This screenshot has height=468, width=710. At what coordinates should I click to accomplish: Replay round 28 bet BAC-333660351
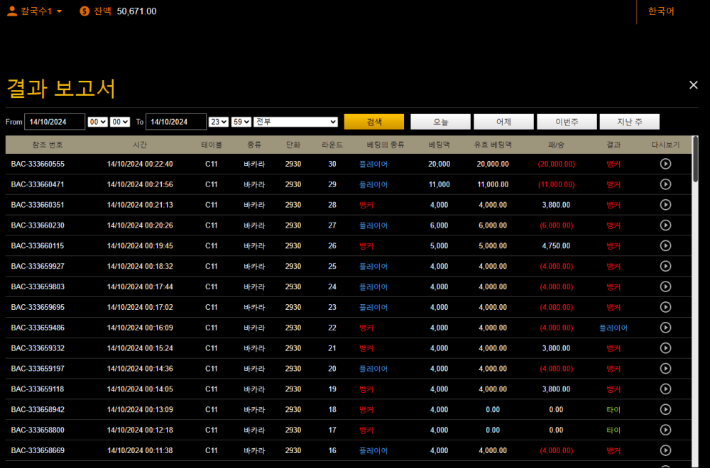pos(665,205)
